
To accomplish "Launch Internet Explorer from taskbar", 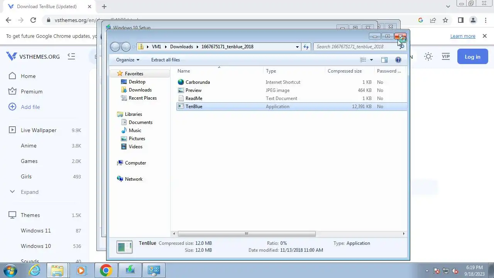I will [35, 270].
